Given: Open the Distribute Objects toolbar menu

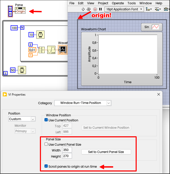Looking at the screenshot, I should pos(158,9).
